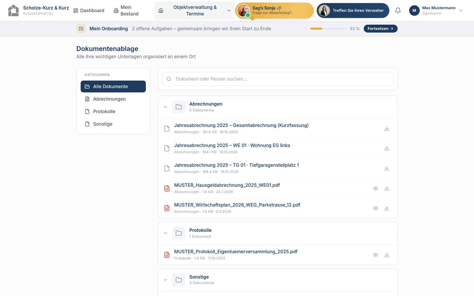
Task: Download MUSTER_Protokoll_Eigentuemerversammlung_2025.pdf
Action: point(387,255)
